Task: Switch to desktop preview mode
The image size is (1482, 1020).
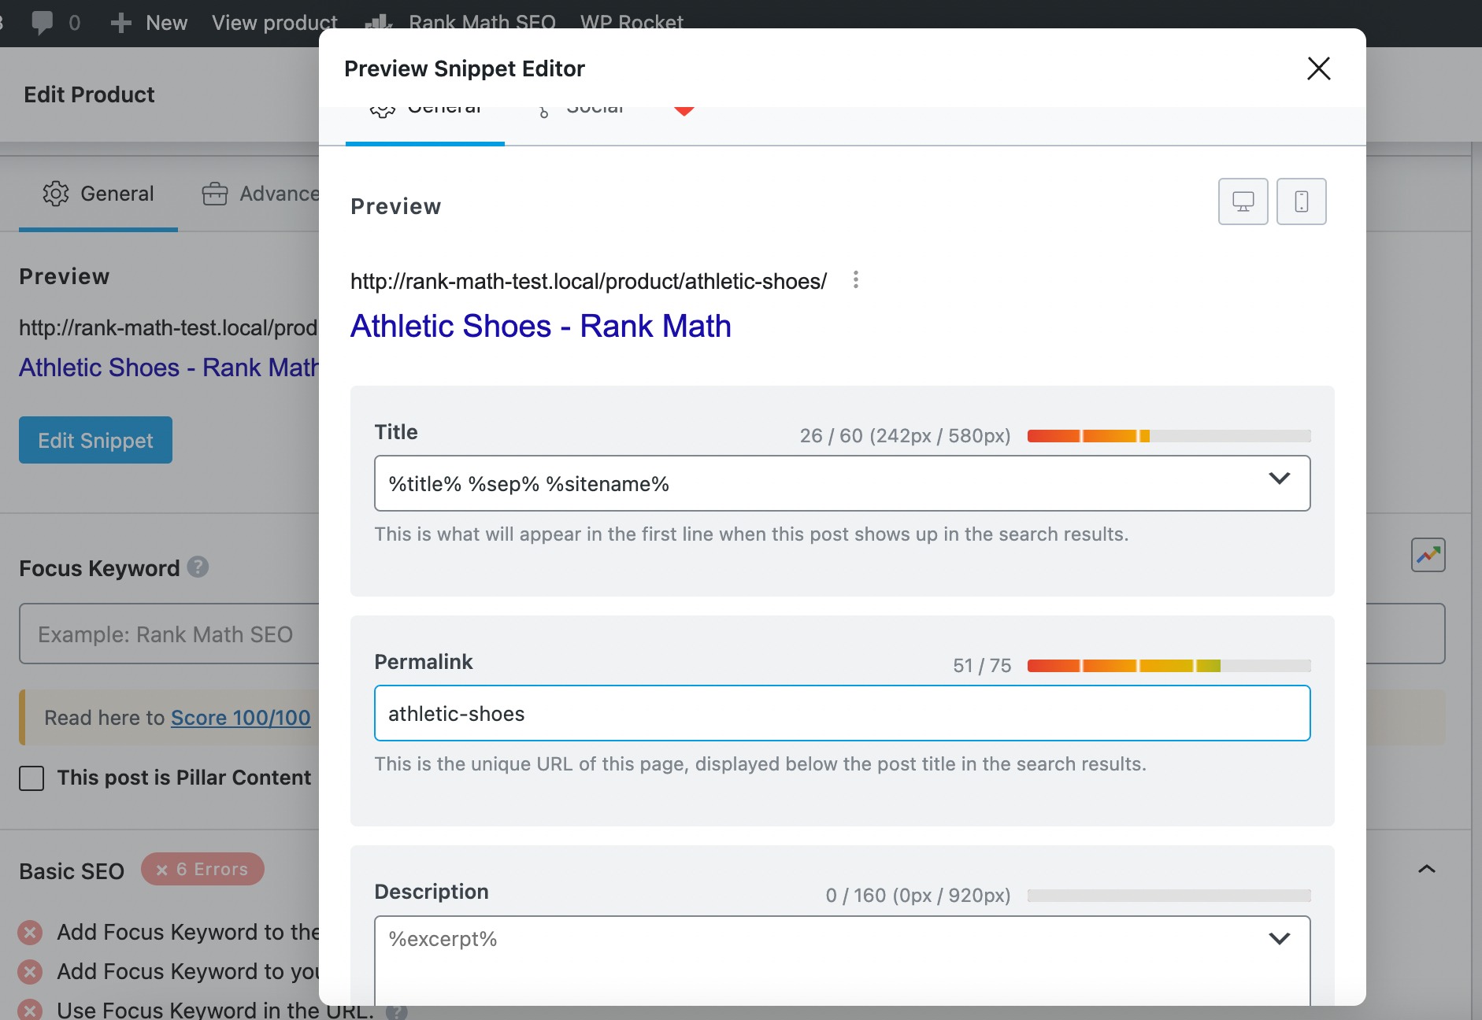Action: coord(1243,201)
